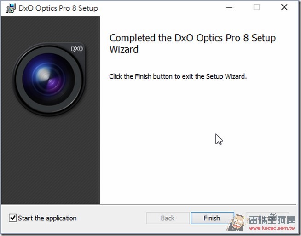Screen dimensions: 301x236
Task: Click the DXO logo badge on lens
Action: (x=77, y=49)
